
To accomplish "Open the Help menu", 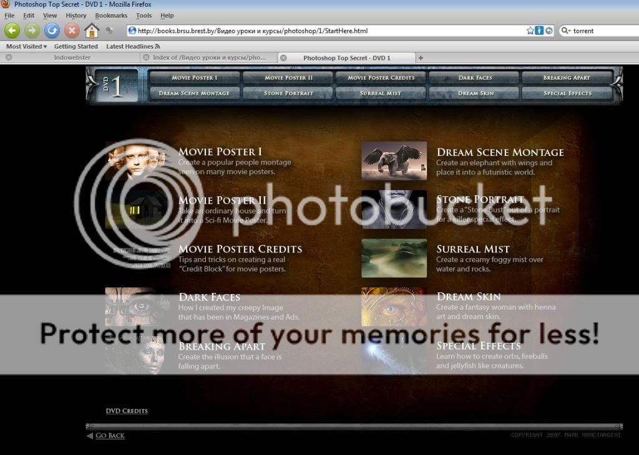I will pyautogui.click(x=167, y=16).
